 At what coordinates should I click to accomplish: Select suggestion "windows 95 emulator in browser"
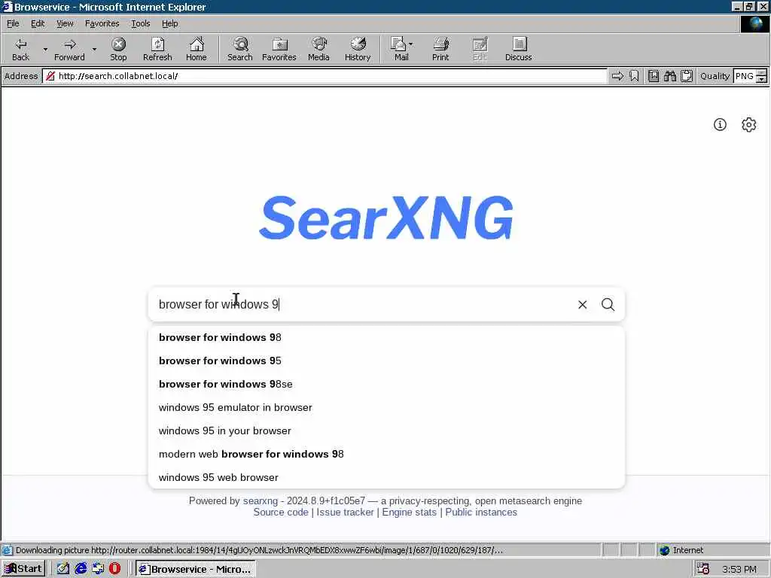click(x=386, y=407)
